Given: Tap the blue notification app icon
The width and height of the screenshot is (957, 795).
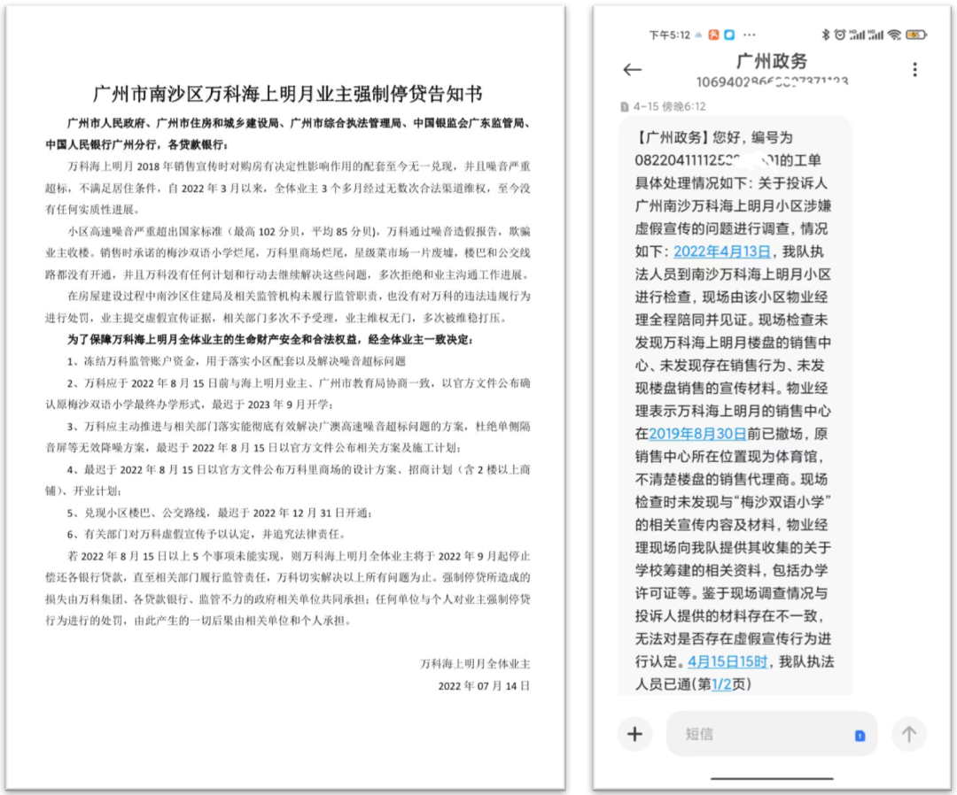Looking at the screenshot, I should (x=729, y=35).
